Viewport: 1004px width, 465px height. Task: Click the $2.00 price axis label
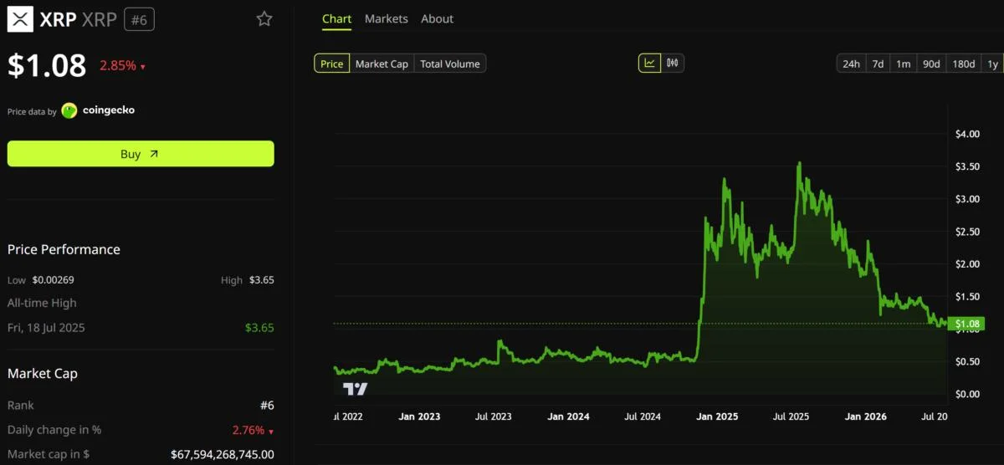tap(968, 263)
